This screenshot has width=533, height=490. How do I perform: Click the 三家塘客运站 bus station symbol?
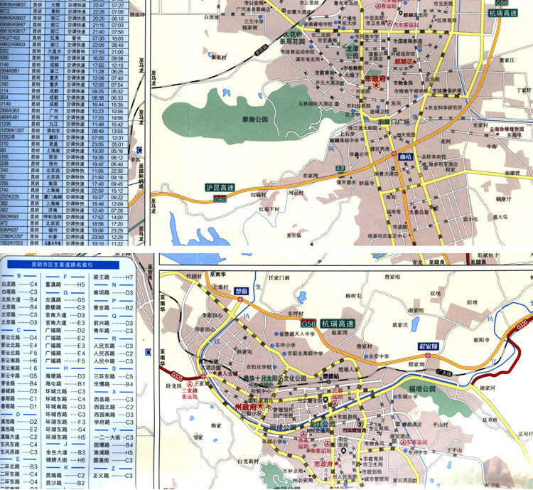pyautogui.click(x=189, y=383)
